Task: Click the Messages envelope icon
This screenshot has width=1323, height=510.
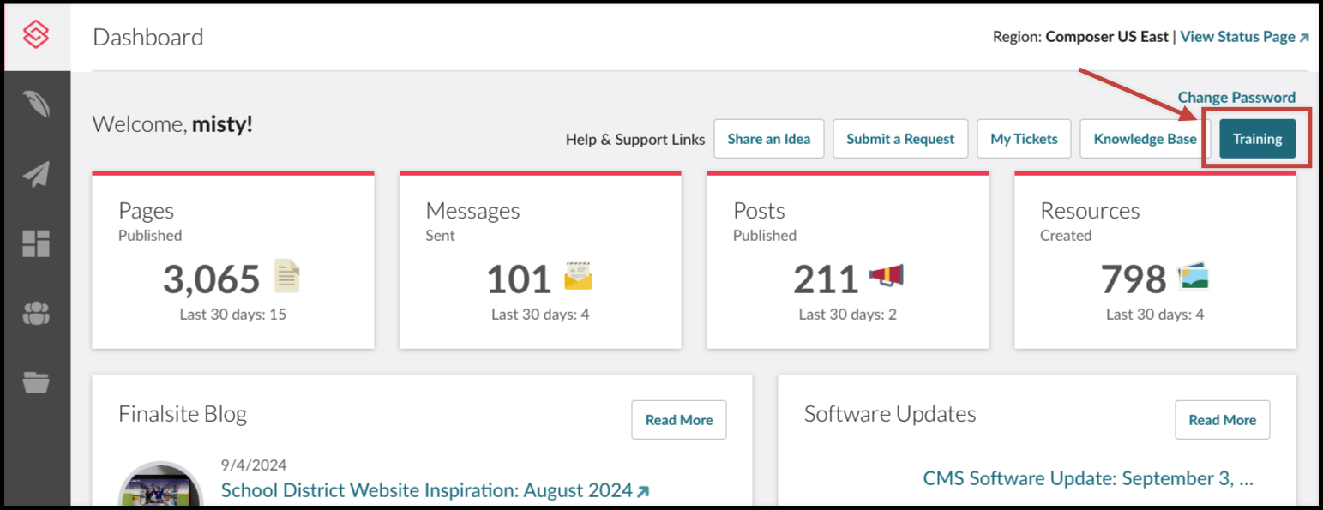Action: [x=578, y=277]
